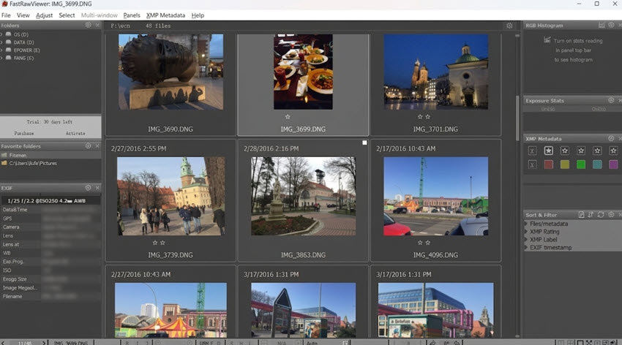Expand the OS (D) drive

point(1,34)
